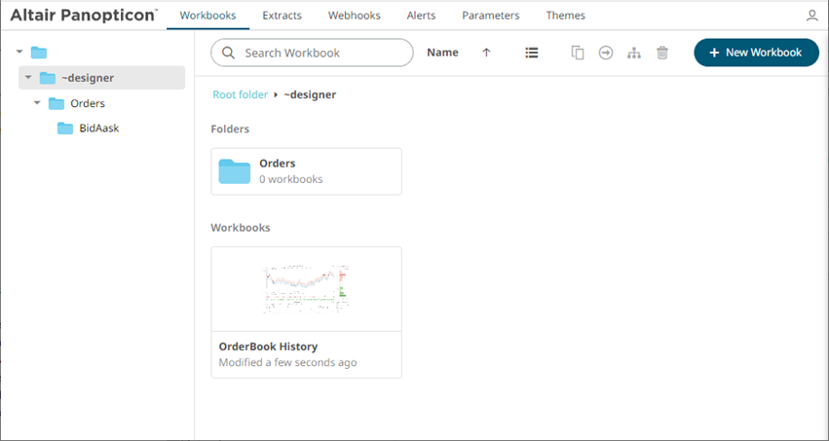Click the delete trash icon
Viewport: 829px width, 441px height.
coord(662,53)
